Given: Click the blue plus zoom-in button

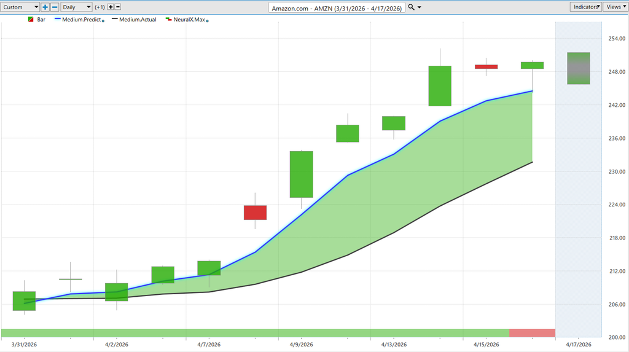Looking at the screenshot, I should (45, 7).
